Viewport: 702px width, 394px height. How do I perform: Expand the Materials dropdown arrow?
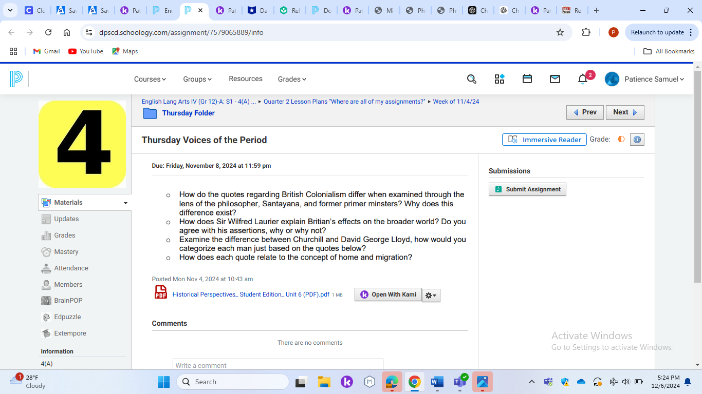[x=125, y=203]
